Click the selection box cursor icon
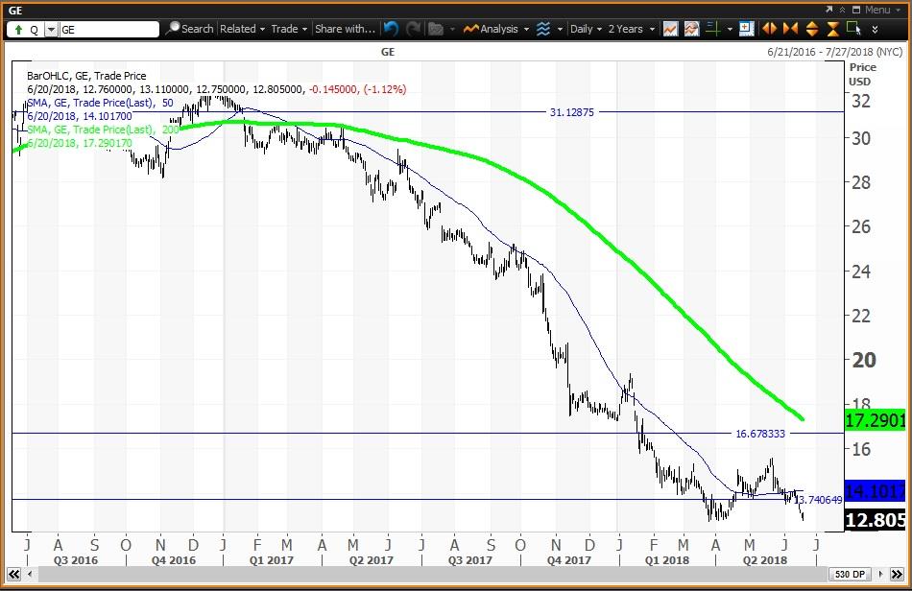Image resolution: width=912 pixels, height=591 pixels. pyautogui.click(x=854, y=29)
